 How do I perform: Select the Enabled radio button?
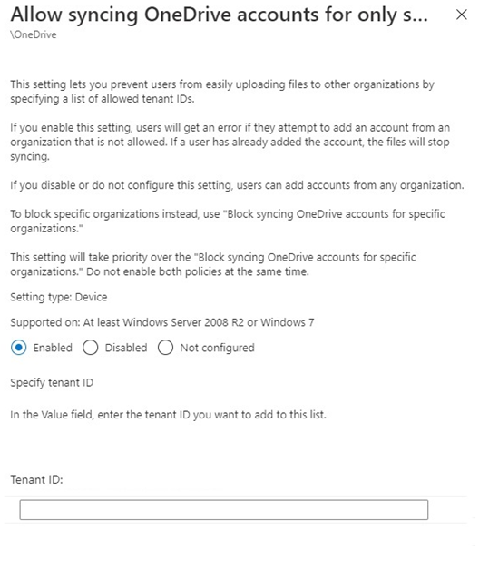click(x=18, y=348)
